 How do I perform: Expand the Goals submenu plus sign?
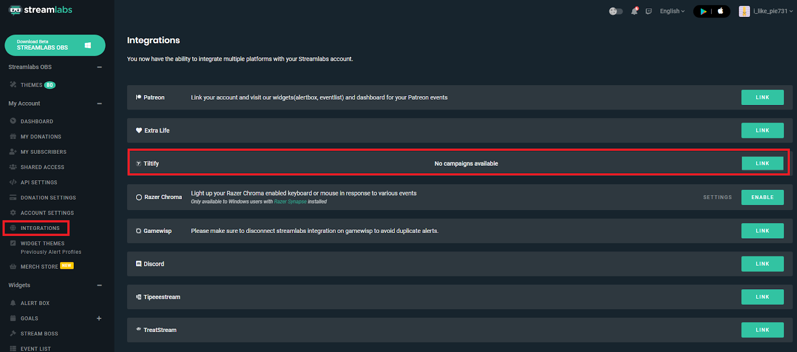tap(99, 318)
